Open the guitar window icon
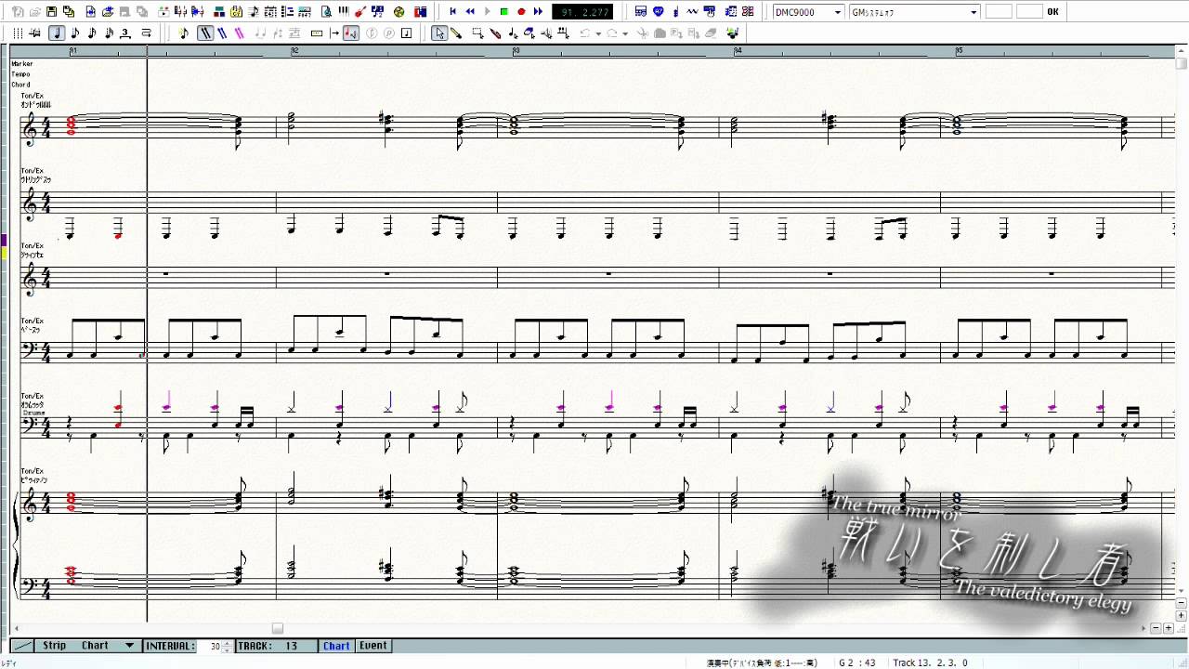 click(x=359, y=11)
